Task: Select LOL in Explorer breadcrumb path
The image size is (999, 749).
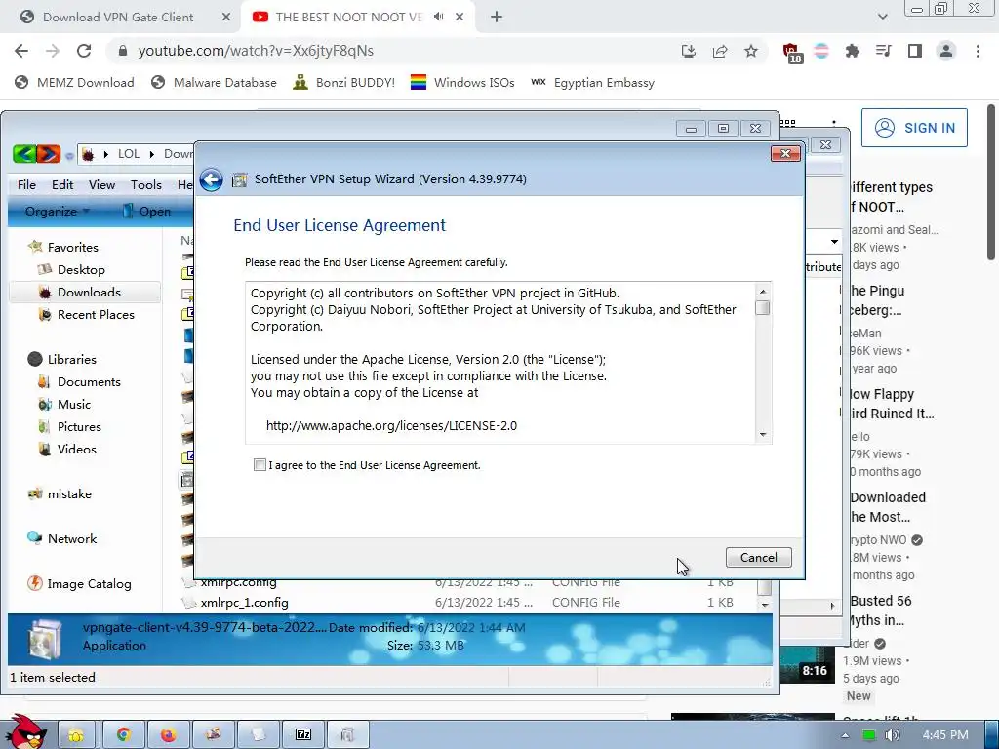Action: pos(128,153)
